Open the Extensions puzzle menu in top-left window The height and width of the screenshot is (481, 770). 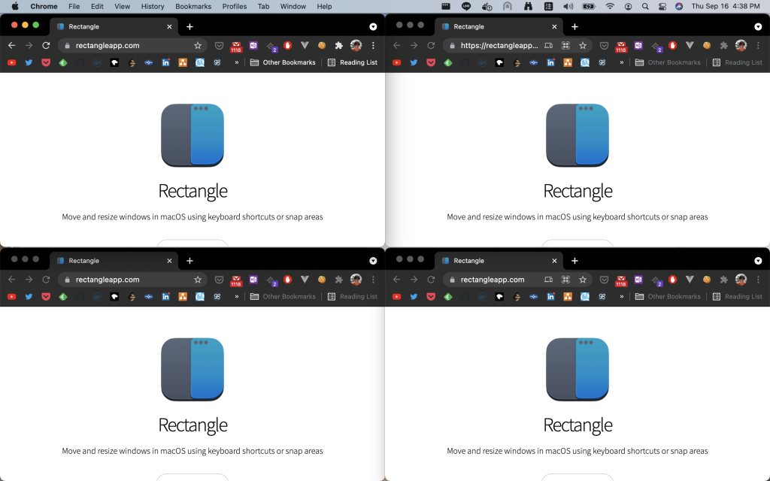coord(339,46)
